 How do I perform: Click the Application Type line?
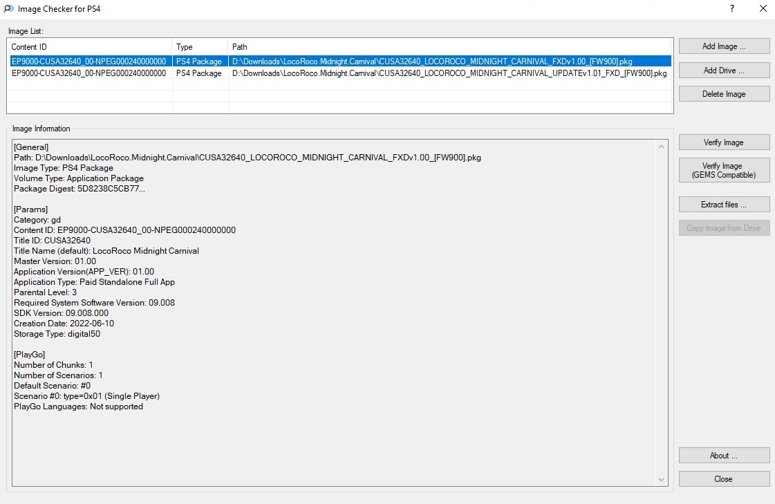95,282
